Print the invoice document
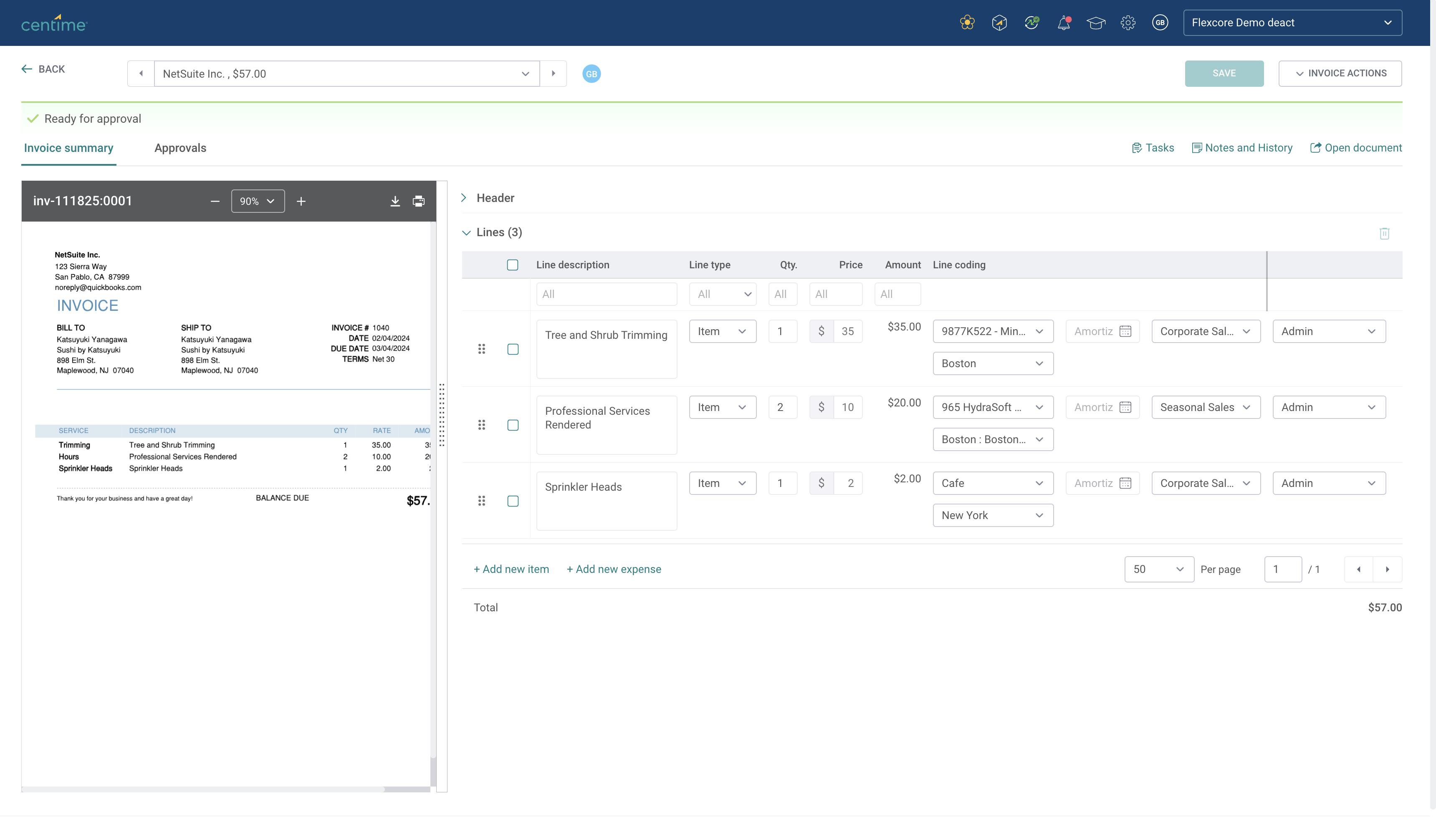 (418, 201)
